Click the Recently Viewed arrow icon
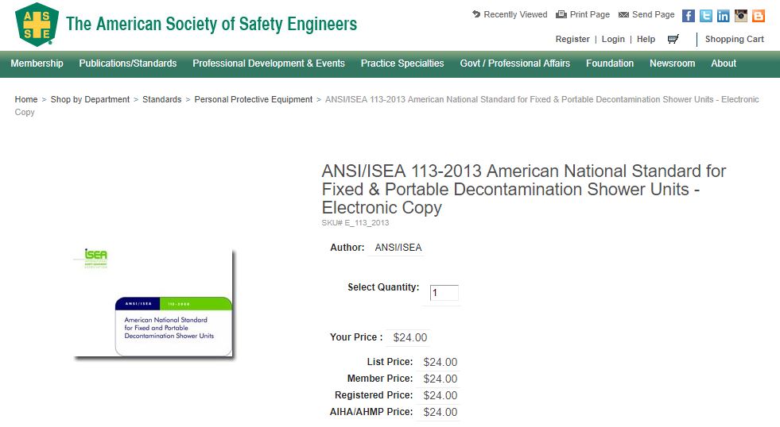 click(x=476, y=14)
